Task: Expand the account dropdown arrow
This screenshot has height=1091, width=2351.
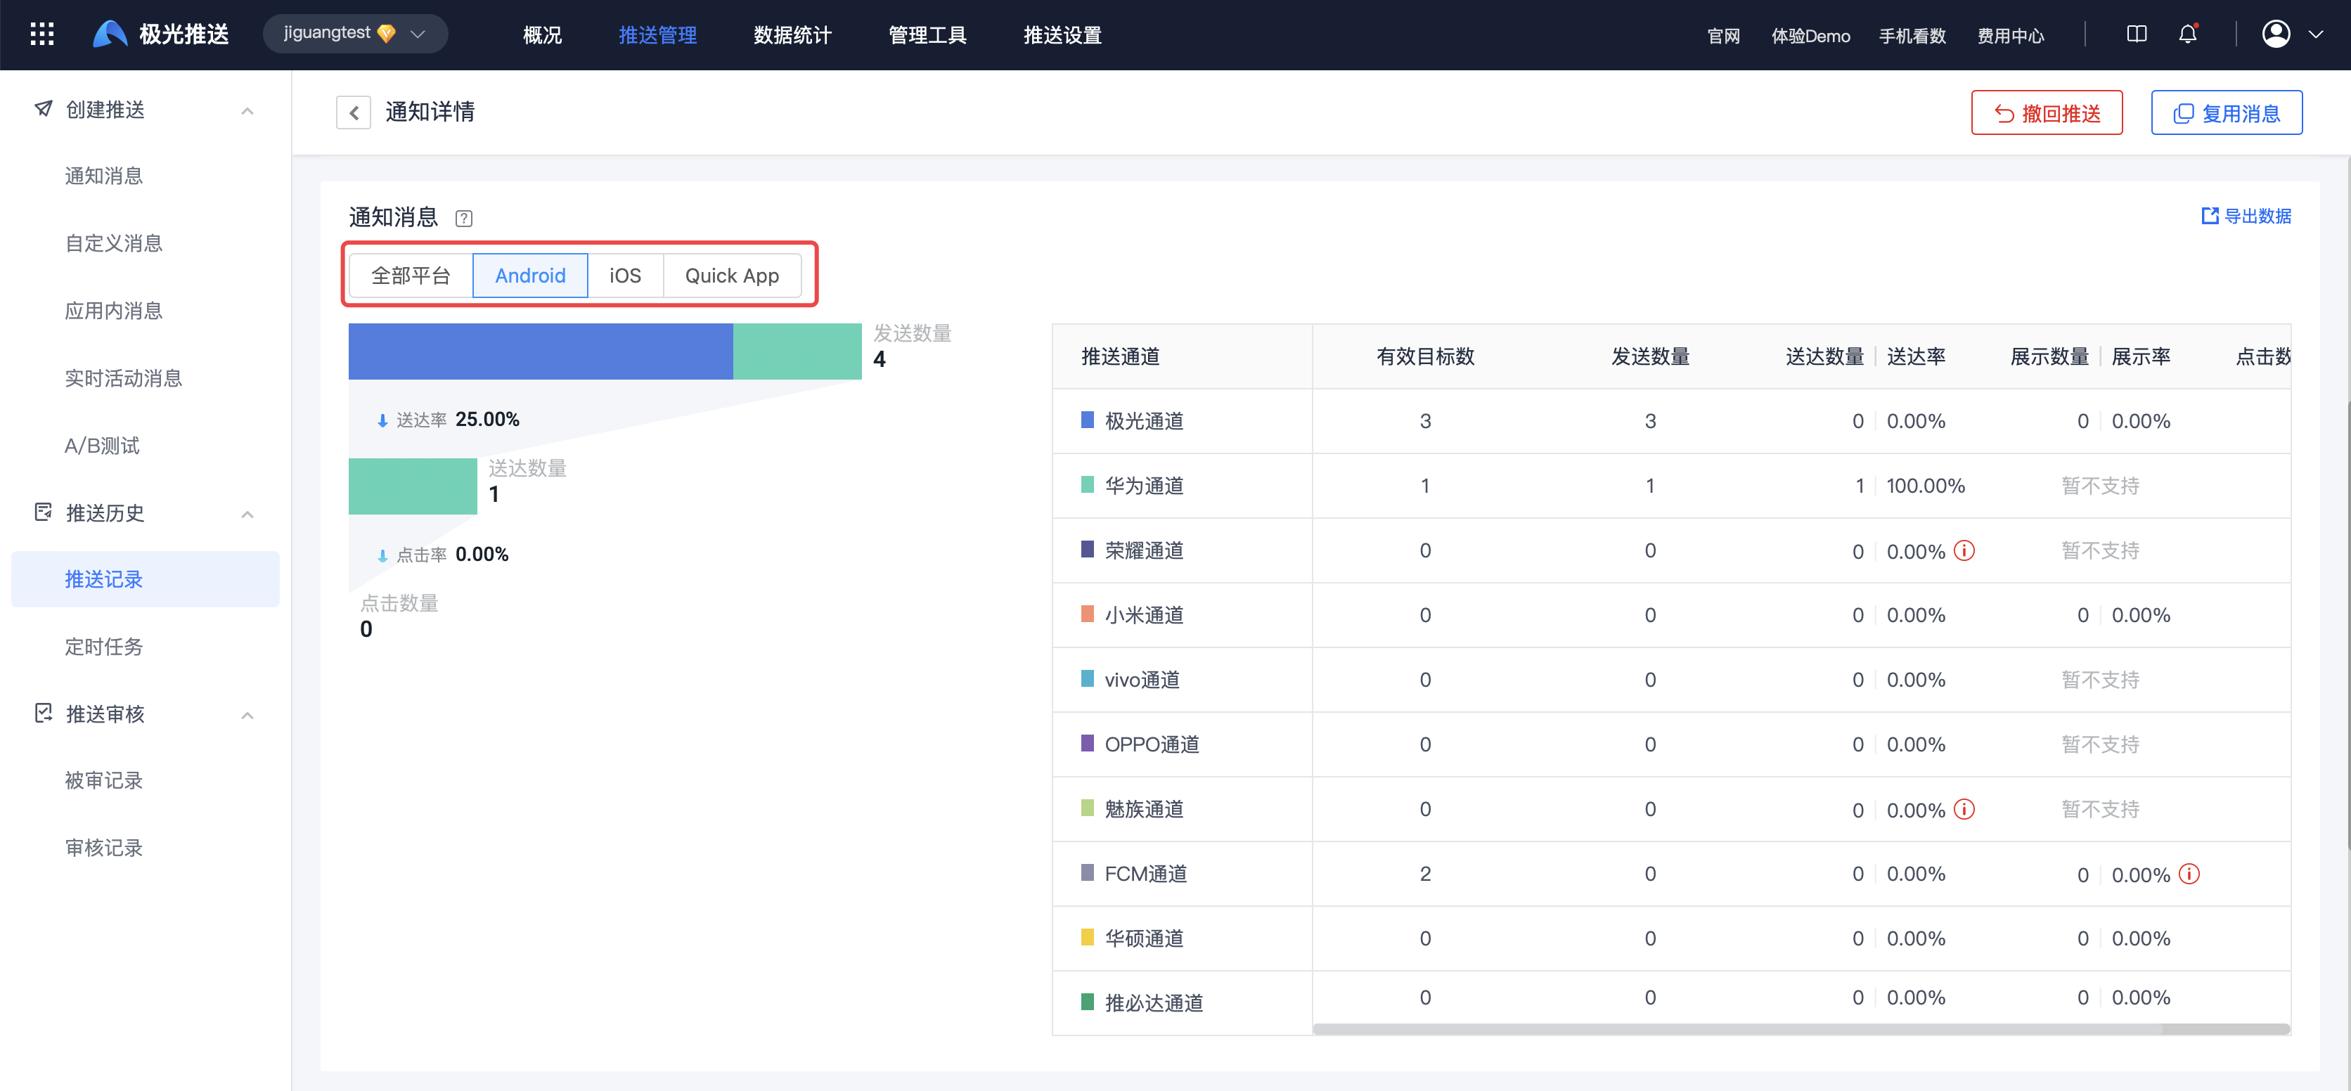Action: click(2315, 34)
